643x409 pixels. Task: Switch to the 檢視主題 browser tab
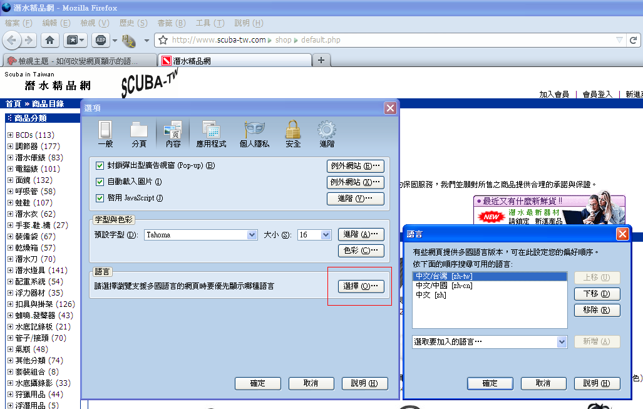80,61
